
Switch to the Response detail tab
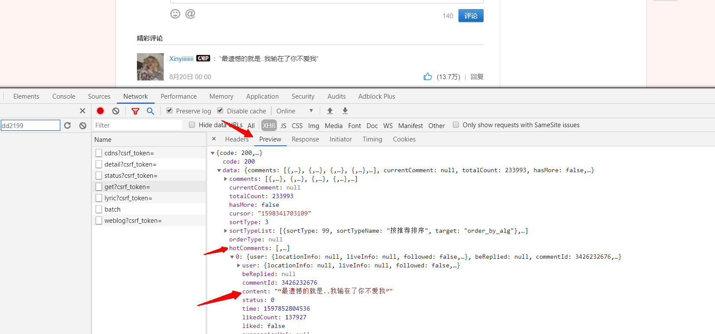tap(305, 139)
